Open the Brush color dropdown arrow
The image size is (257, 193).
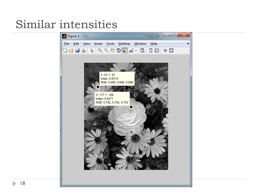click(x=136, y=50)
